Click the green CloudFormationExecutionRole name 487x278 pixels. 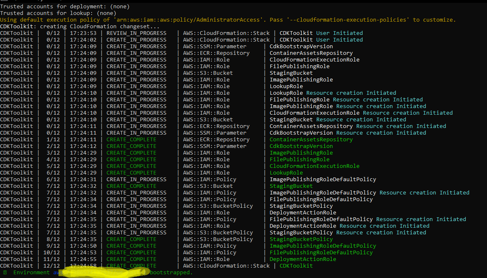pos(315,166)
